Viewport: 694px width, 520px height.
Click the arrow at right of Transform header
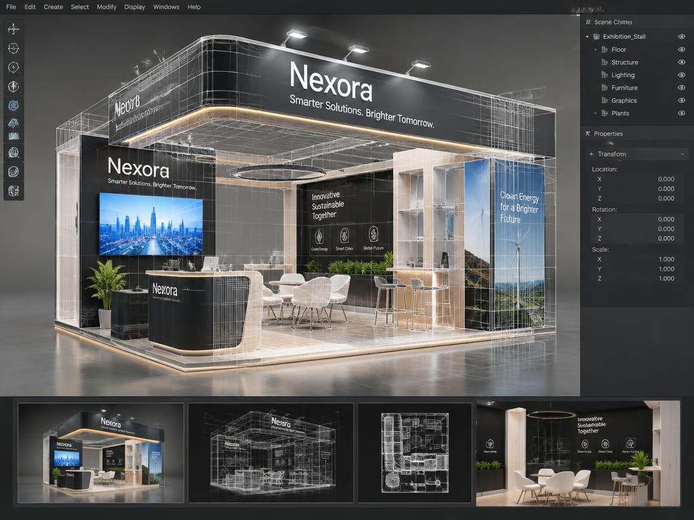click(x=682, y=154)
